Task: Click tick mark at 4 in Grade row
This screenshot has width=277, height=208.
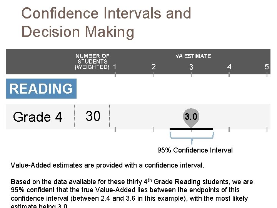Action: (229, 129)
